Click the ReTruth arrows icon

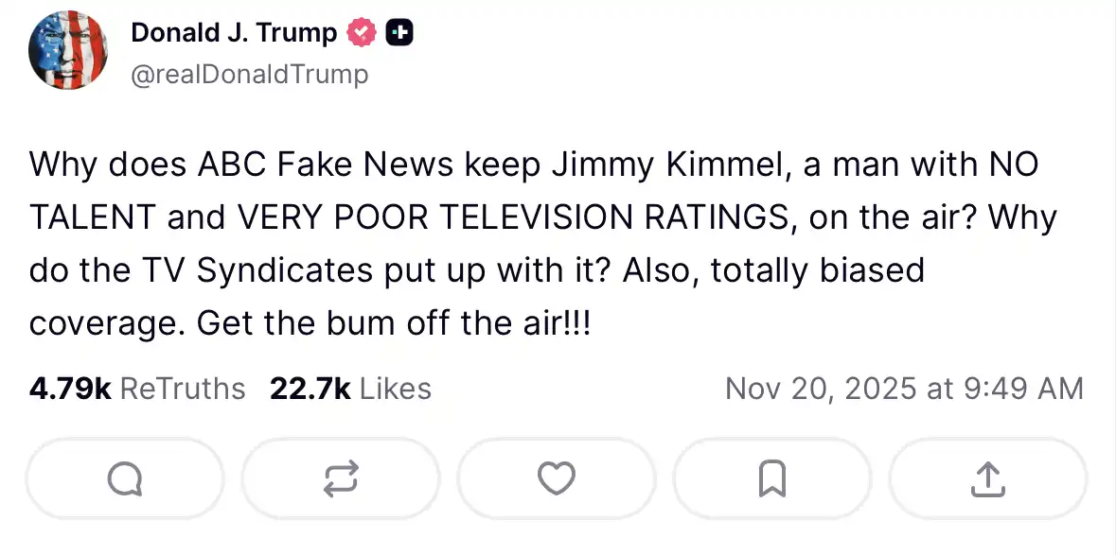point(341,479)
